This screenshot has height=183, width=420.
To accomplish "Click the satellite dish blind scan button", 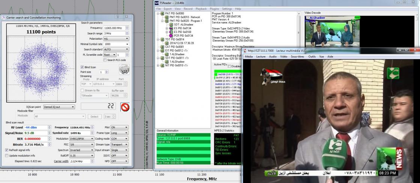I will click(x=124, y=69).
